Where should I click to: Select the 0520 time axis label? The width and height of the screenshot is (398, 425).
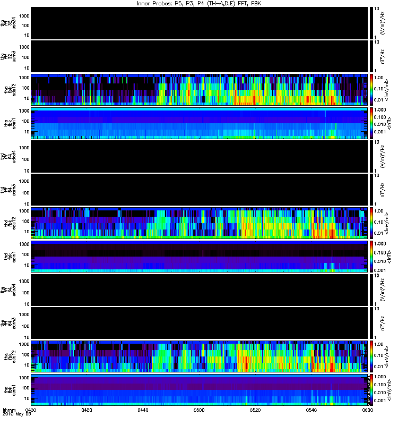pos(255,410)
